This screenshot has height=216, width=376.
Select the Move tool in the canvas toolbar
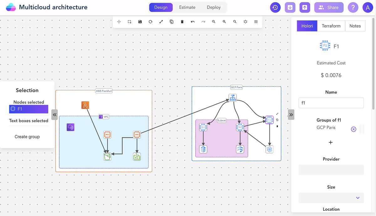[x=119, y=22]
